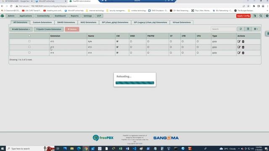Tick the select-all checkbox in table header
The height and width of the screenshot is (151, 269).
(29, 36)
